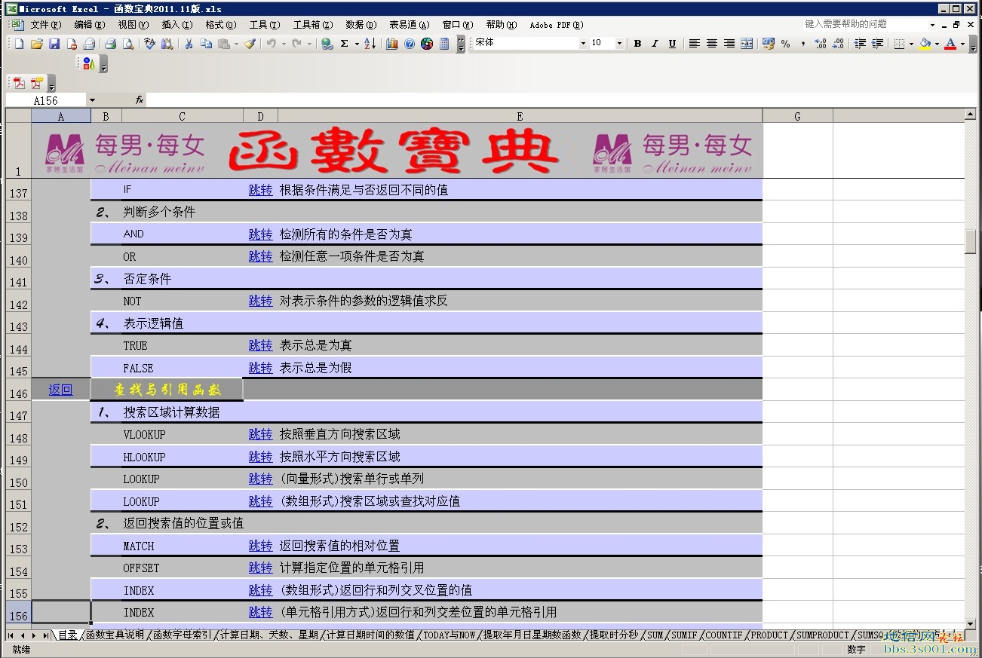Activate the Format Painter brush
Screen dimensions: 982x658
250,44
